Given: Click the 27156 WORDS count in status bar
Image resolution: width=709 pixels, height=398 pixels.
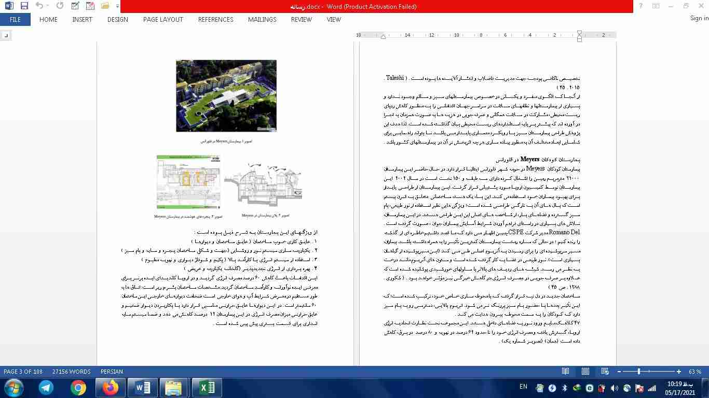Looking at the screenshot, I should pos(71,372).
